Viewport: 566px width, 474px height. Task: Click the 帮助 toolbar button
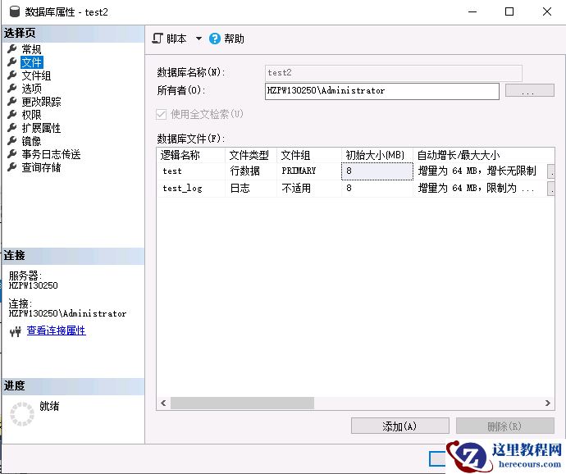tap(226, 39)
